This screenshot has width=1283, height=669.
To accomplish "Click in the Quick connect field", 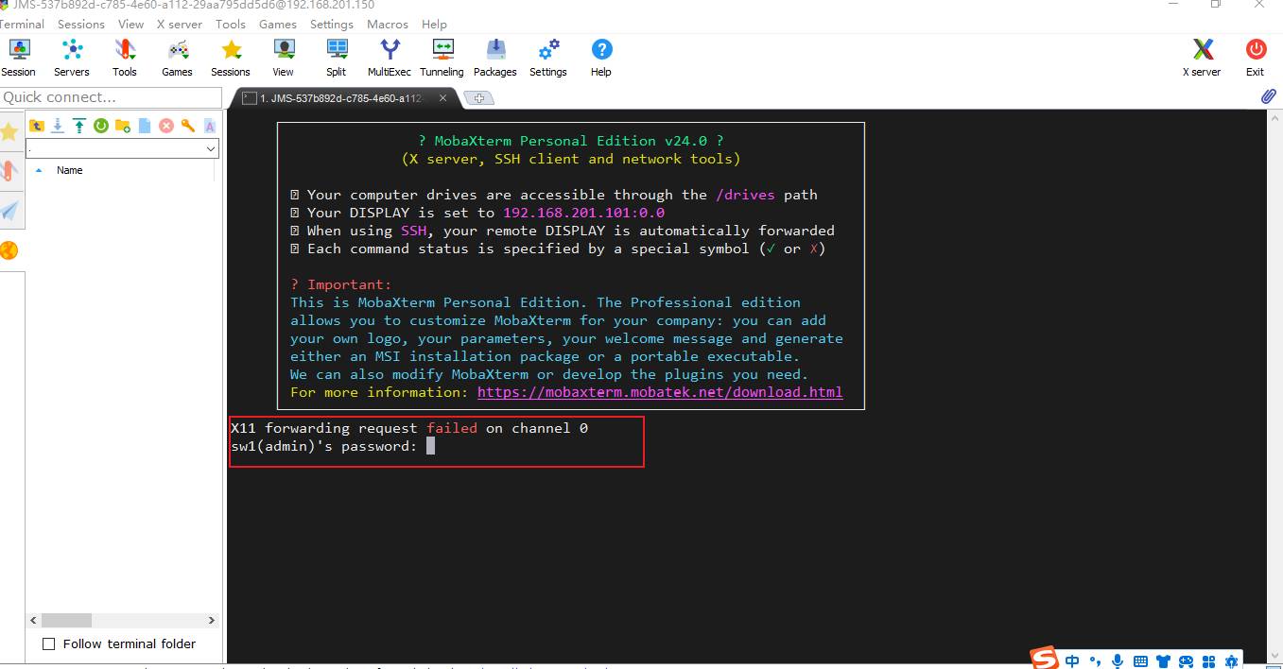I will [x=111, y=97].
